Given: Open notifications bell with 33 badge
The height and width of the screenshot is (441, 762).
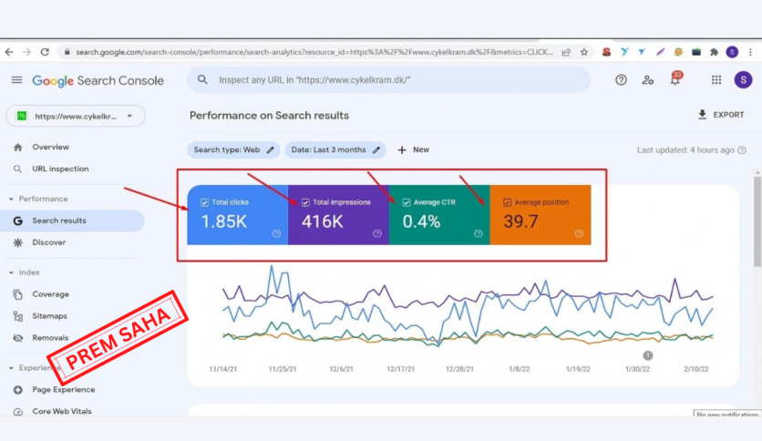Looking at the screenshot, I should [x=675, y=78].
